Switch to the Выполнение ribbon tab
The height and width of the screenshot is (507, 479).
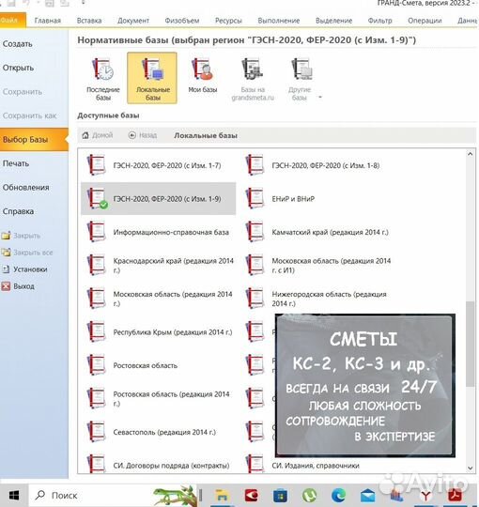pyautogui.click(x=278, y=21)
